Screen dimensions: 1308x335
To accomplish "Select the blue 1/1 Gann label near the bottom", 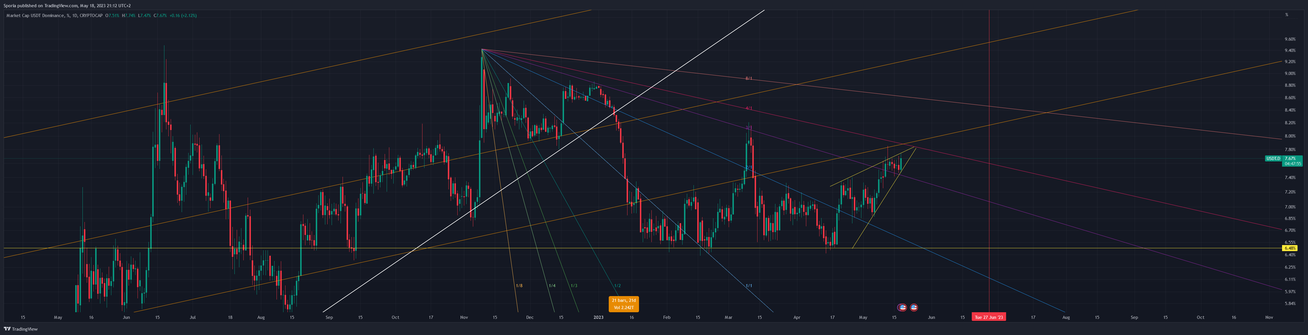I will tap(749, 286).
